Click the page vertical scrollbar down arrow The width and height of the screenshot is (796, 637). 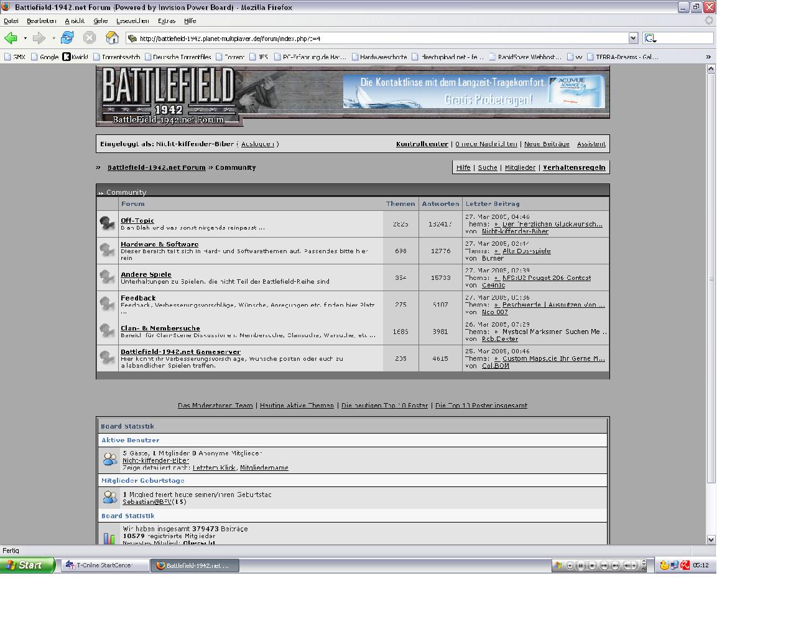tap(711, 540)
